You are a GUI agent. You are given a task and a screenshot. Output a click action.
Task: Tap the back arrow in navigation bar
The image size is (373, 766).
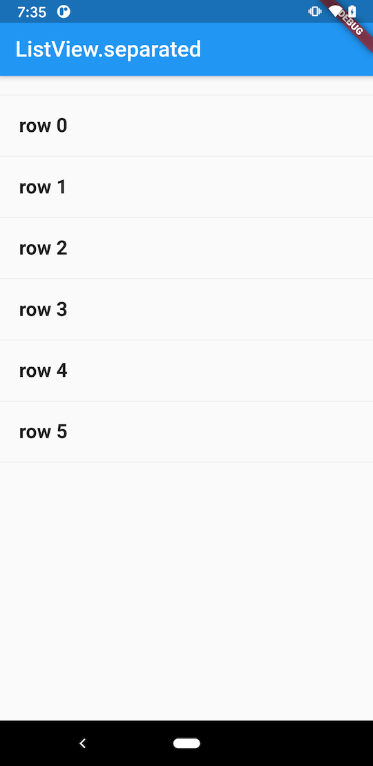point(83,743)
